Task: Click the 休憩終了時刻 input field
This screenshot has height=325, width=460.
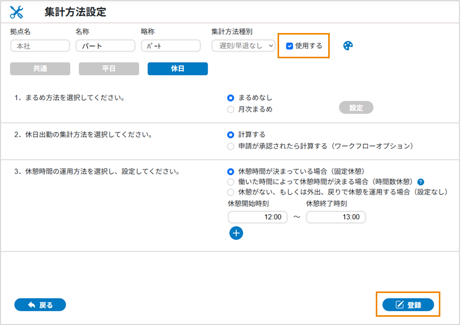Action: click(x=335, y=217)
